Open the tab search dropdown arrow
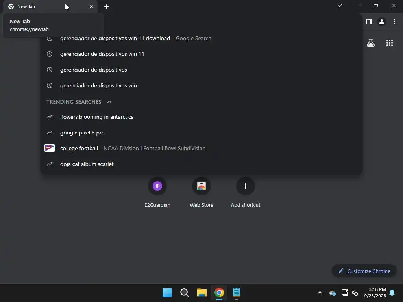Screen dimensions: 403x302 340,6
